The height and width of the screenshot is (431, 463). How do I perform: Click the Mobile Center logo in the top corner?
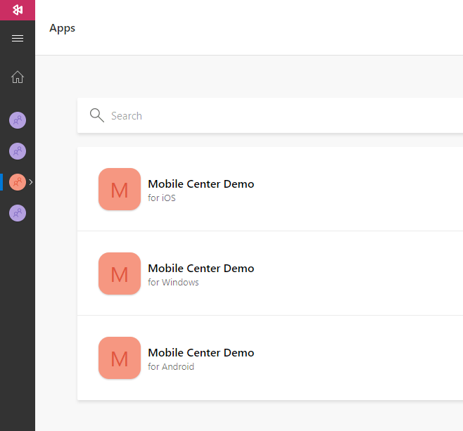[x=18, y=10]
